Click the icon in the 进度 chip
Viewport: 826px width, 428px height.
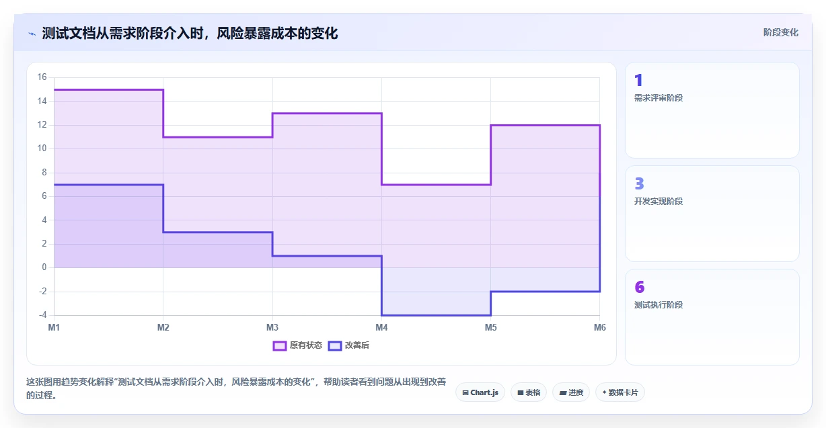click(562, 392)
